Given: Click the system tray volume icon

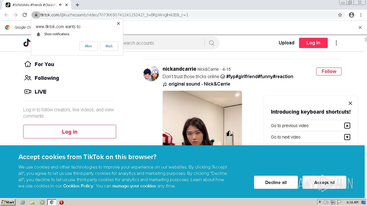Looking at the screenshot, I should click(326, 202).
